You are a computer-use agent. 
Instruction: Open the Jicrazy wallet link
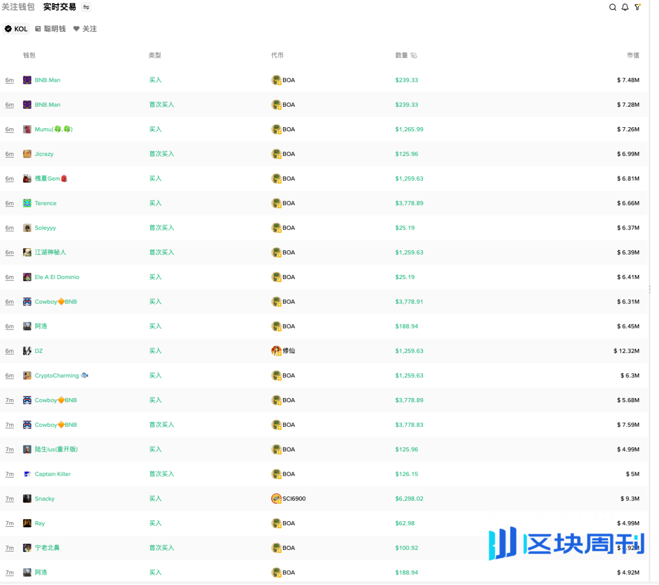[44, 154]
